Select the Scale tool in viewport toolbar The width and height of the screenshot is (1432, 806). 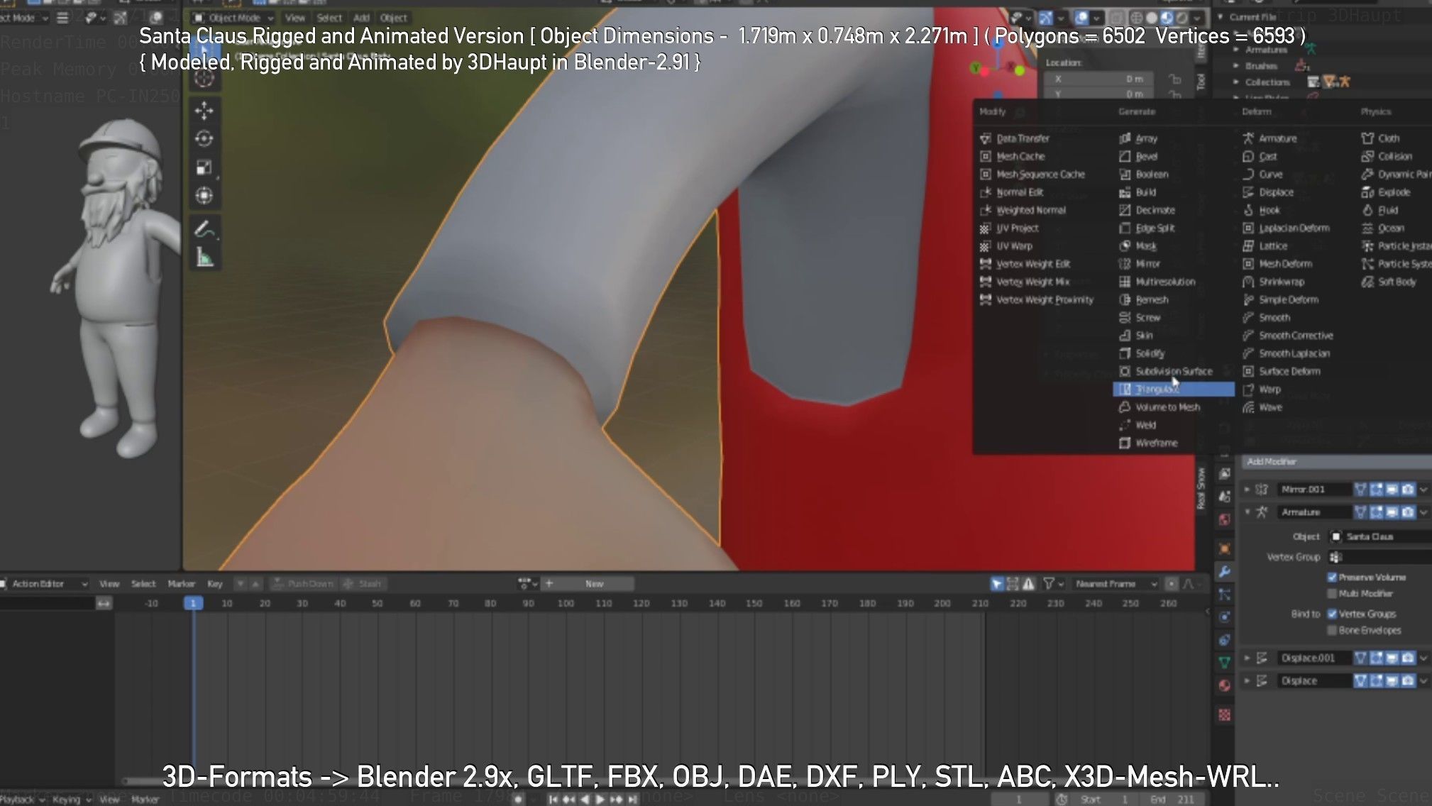coord(204,167)
